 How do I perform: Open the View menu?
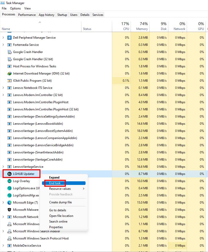tap(27, 8)
